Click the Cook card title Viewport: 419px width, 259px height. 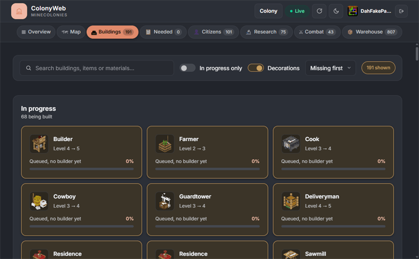tap(312, 139)
